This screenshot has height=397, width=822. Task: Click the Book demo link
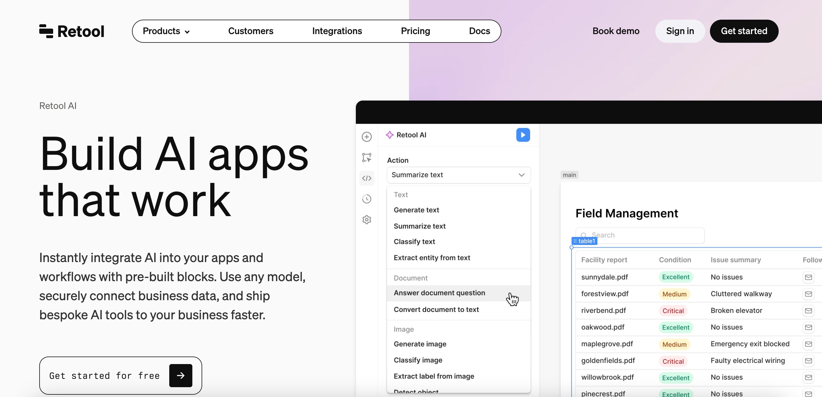tap(616, 31)
